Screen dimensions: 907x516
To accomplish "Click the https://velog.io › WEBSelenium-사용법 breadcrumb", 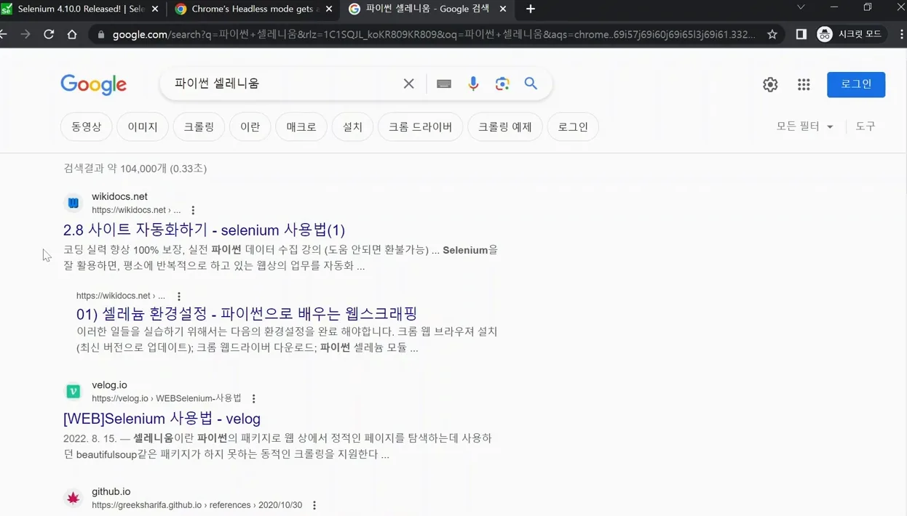I will click(x=167, y=398).
